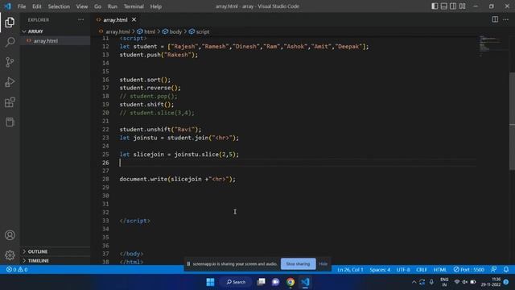Select the array.html editor tab
This screenshot has height=290, width=515.
click(115, 19)
